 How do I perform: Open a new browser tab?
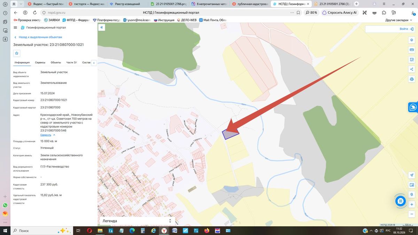(x=356, y=4)
